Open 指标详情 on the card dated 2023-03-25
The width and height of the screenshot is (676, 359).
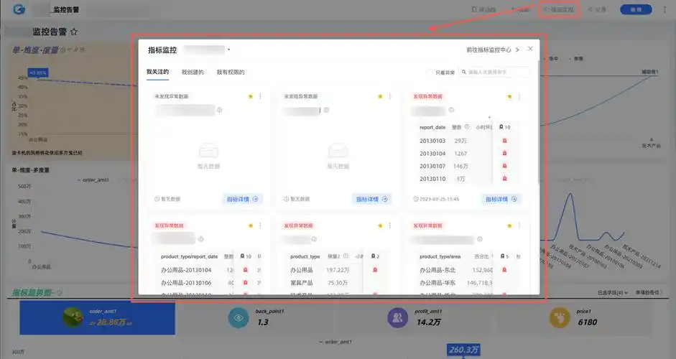501,199
